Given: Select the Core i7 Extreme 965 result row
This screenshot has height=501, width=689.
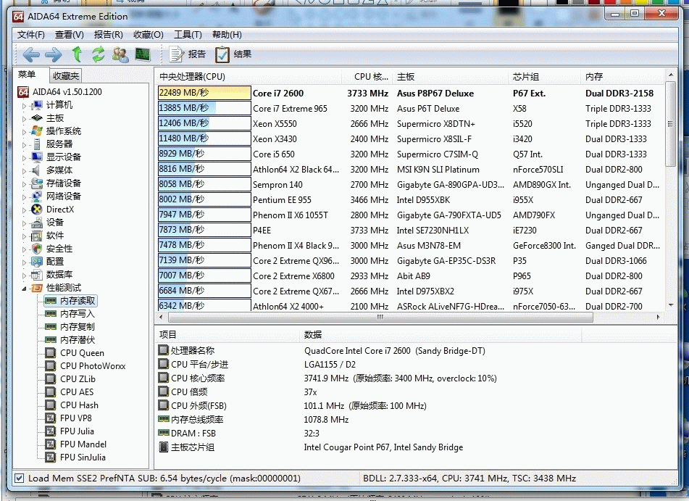Looking at the screenshot, I should pos(290,109).
